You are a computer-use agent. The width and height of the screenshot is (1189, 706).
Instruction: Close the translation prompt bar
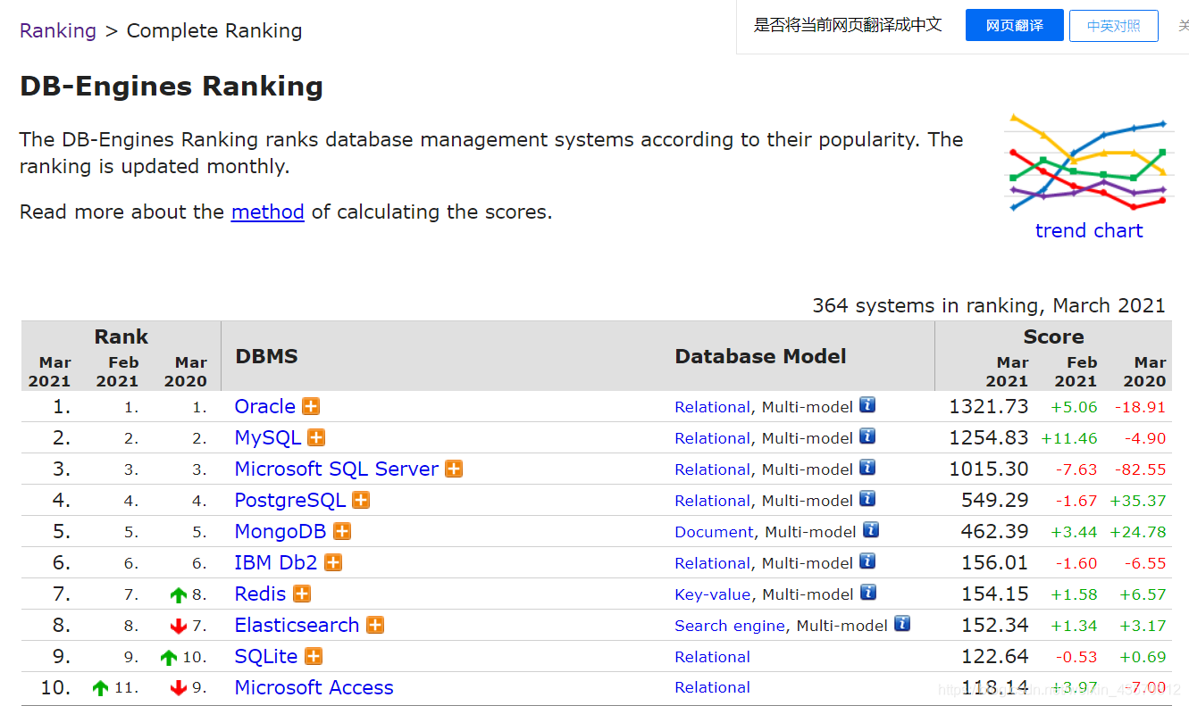1183,26
